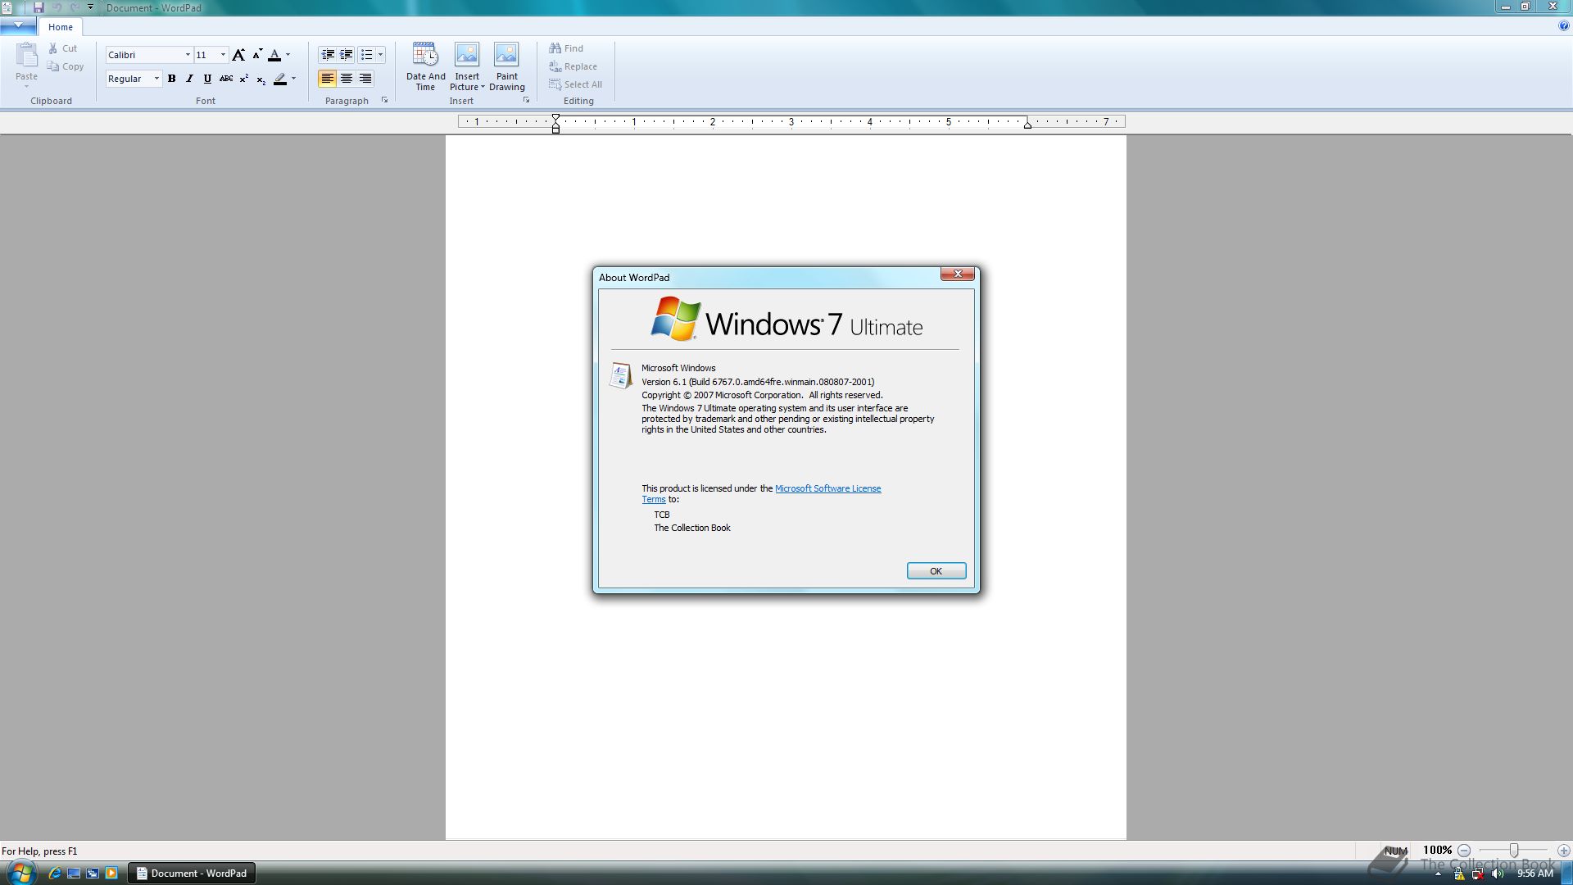This screenshot has width=1573, height=885.
Task: Open the WordPad application menu button
Action: [17, 26]
